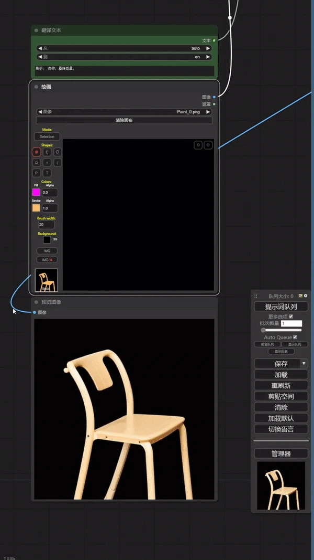Click the chair thumbnail below 管理器

point(281,485)
